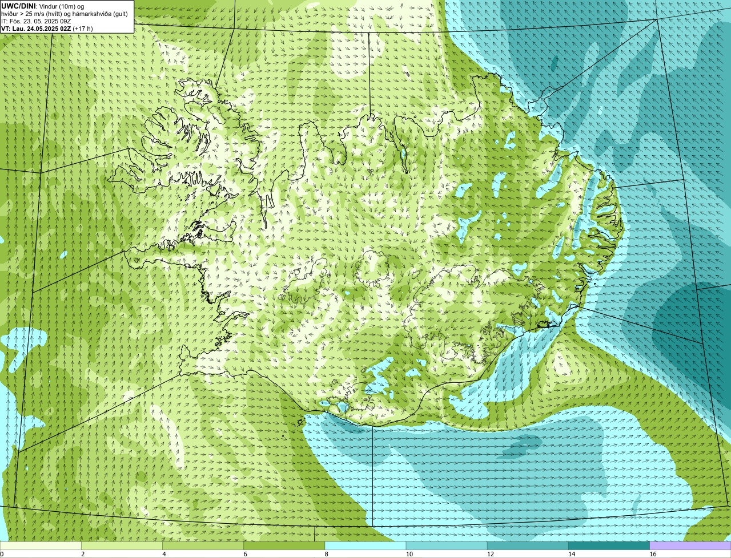Select the 8–10 m/s pale cyan legend swatch
Screen dimensions: 731x558
click(365, 545)
